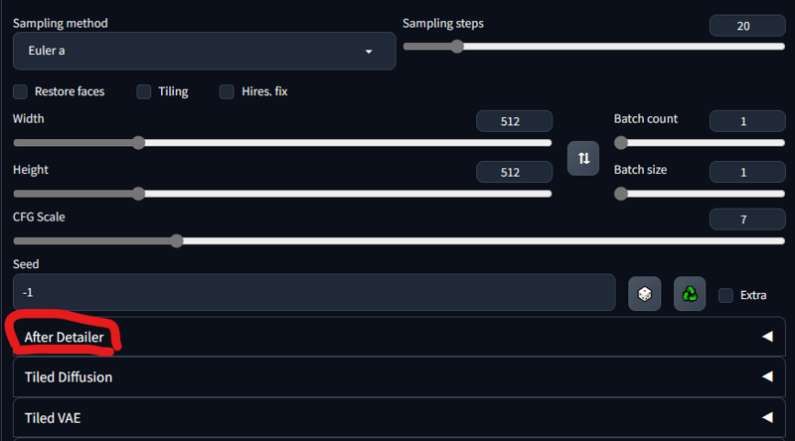This screenshot has width=795, height=441.
Task: Enable the Restore faces checkbox
Action: [20, 91]
